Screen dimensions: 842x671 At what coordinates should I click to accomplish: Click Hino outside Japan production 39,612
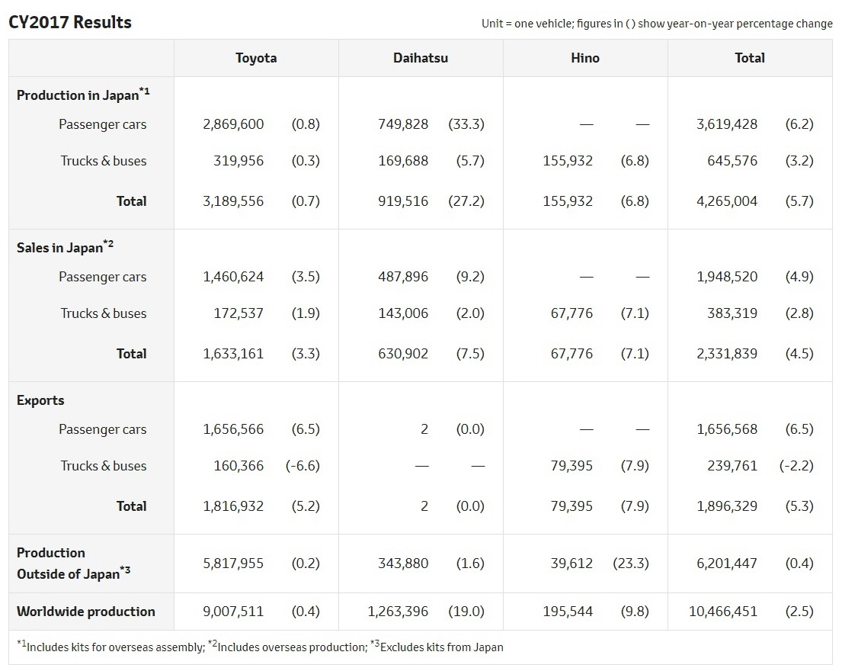click(x=572, y=563)
